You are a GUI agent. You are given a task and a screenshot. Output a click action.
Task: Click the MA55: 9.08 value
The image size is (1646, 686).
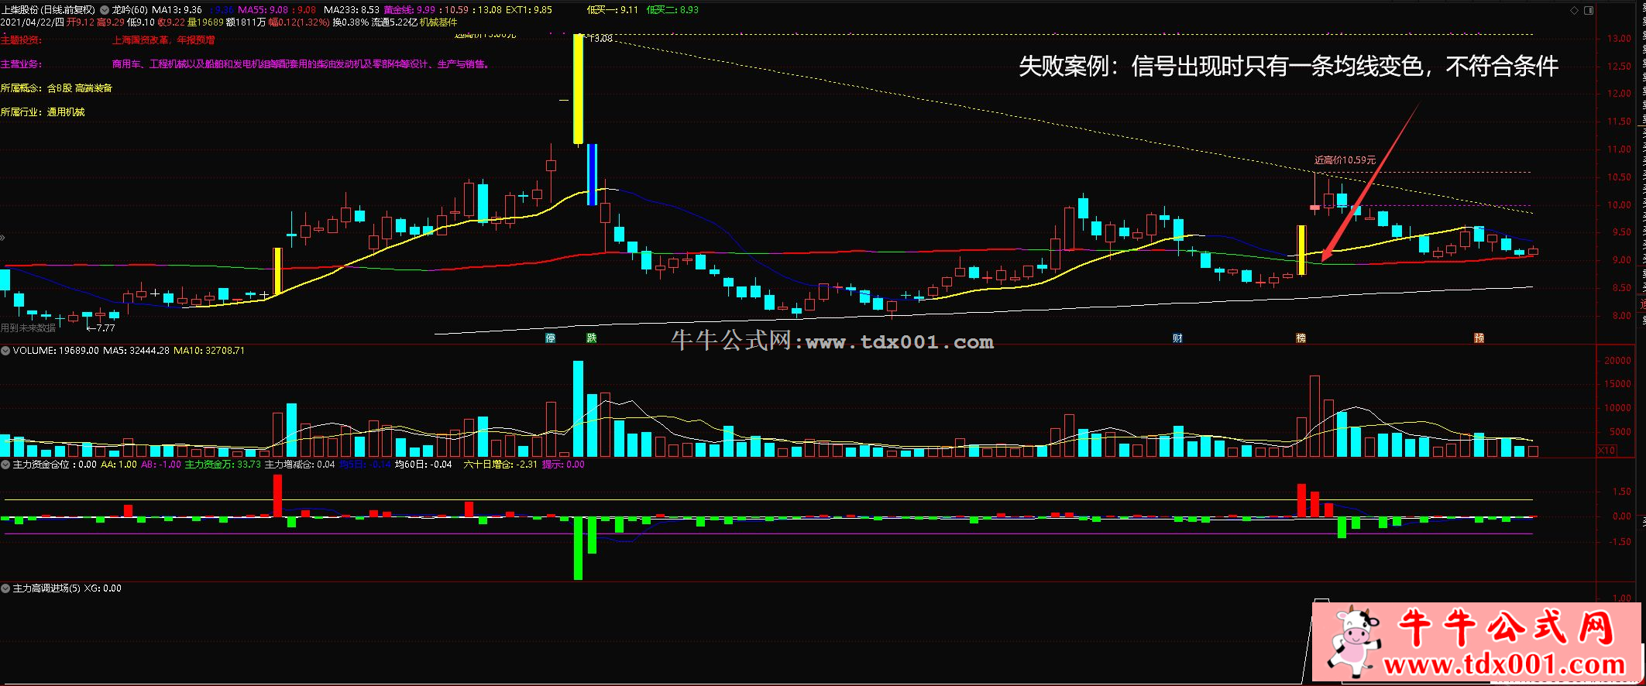pos(263,10)
